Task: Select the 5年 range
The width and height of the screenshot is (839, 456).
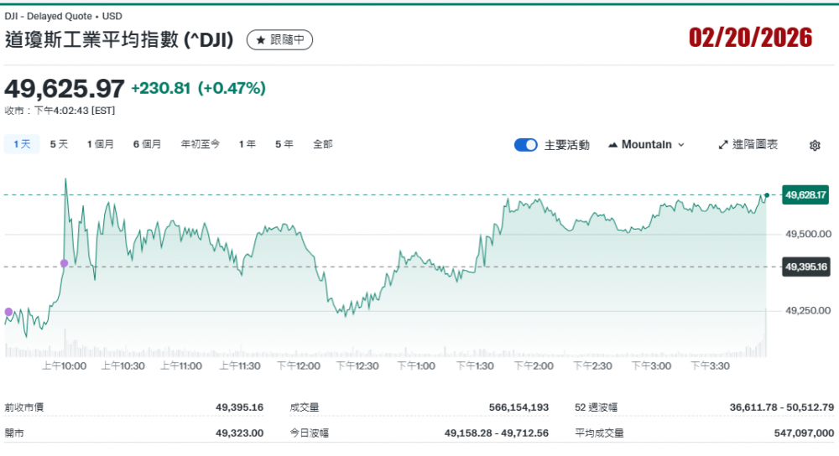Action: (x=284, y=144)
